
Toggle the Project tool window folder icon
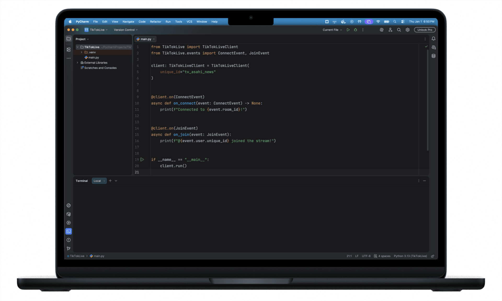69,39
